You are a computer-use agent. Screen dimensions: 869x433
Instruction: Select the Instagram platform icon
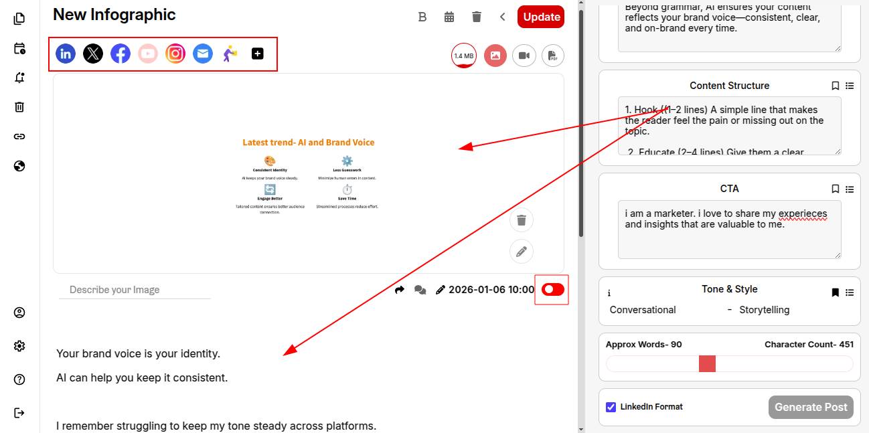click(175, 54)
